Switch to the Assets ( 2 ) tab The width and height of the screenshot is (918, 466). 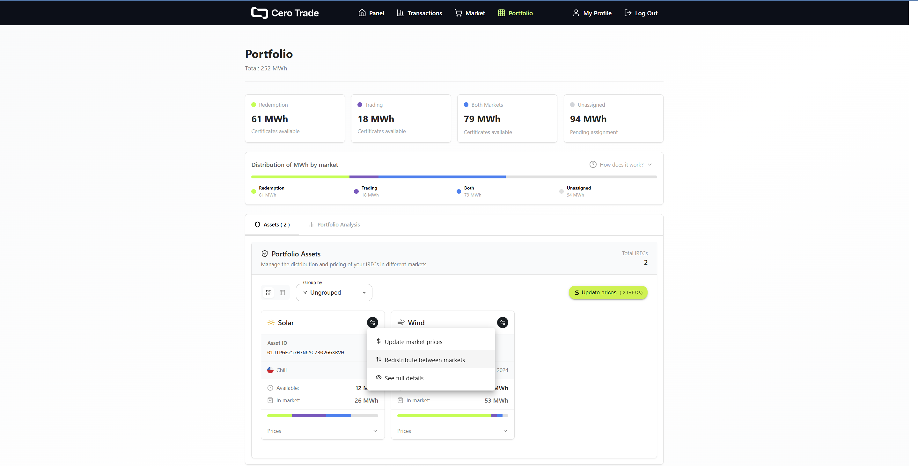click(x=272, y=224)
